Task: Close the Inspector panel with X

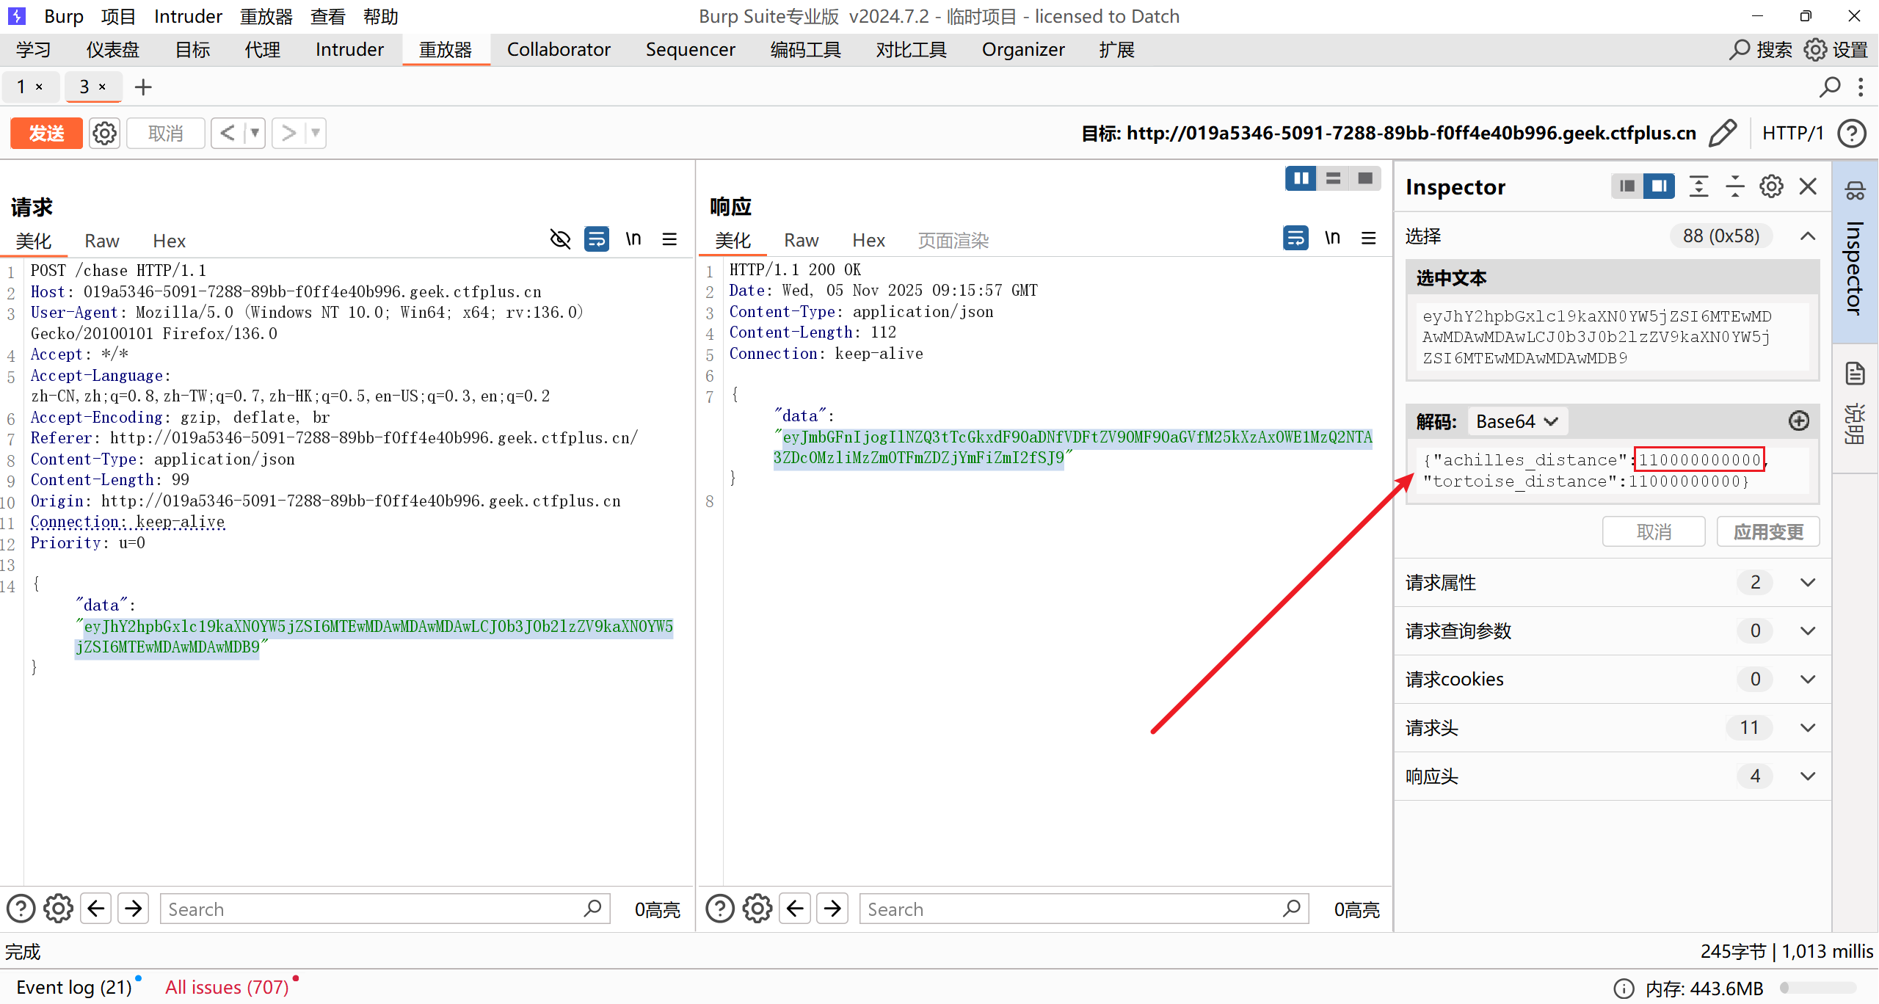Action: [x=1808, y=186]
